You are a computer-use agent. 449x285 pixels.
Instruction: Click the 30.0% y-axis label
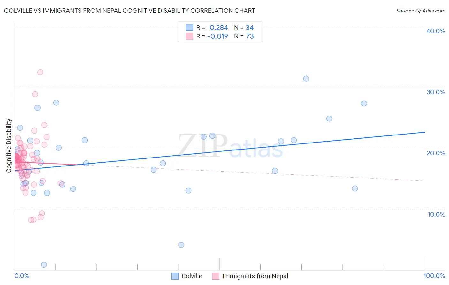point(436,92)
